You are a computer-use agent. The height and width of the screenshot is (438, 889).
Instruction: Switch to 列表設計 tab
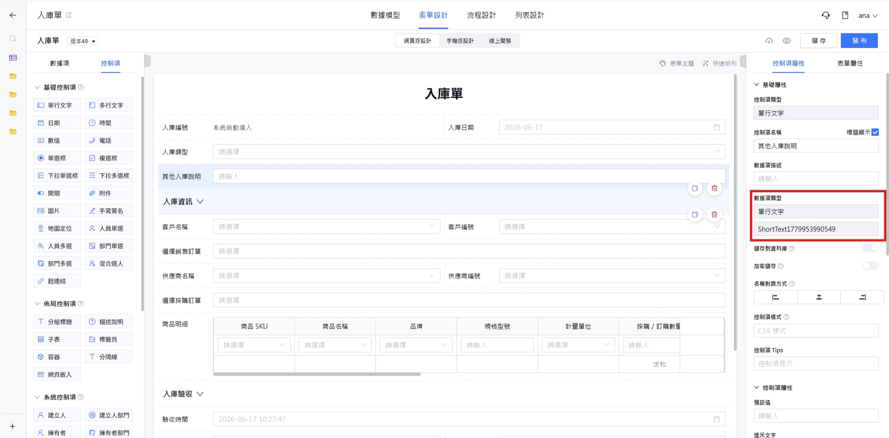point(530,15)
